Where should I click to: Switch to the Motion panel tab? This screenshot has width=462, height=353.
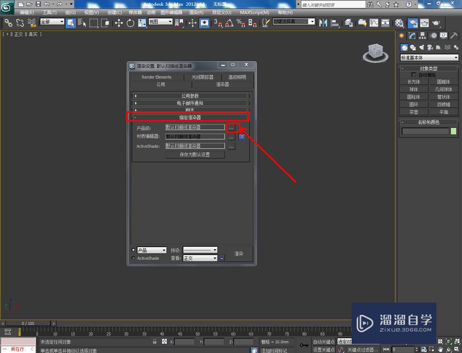(x=433, y=36)
